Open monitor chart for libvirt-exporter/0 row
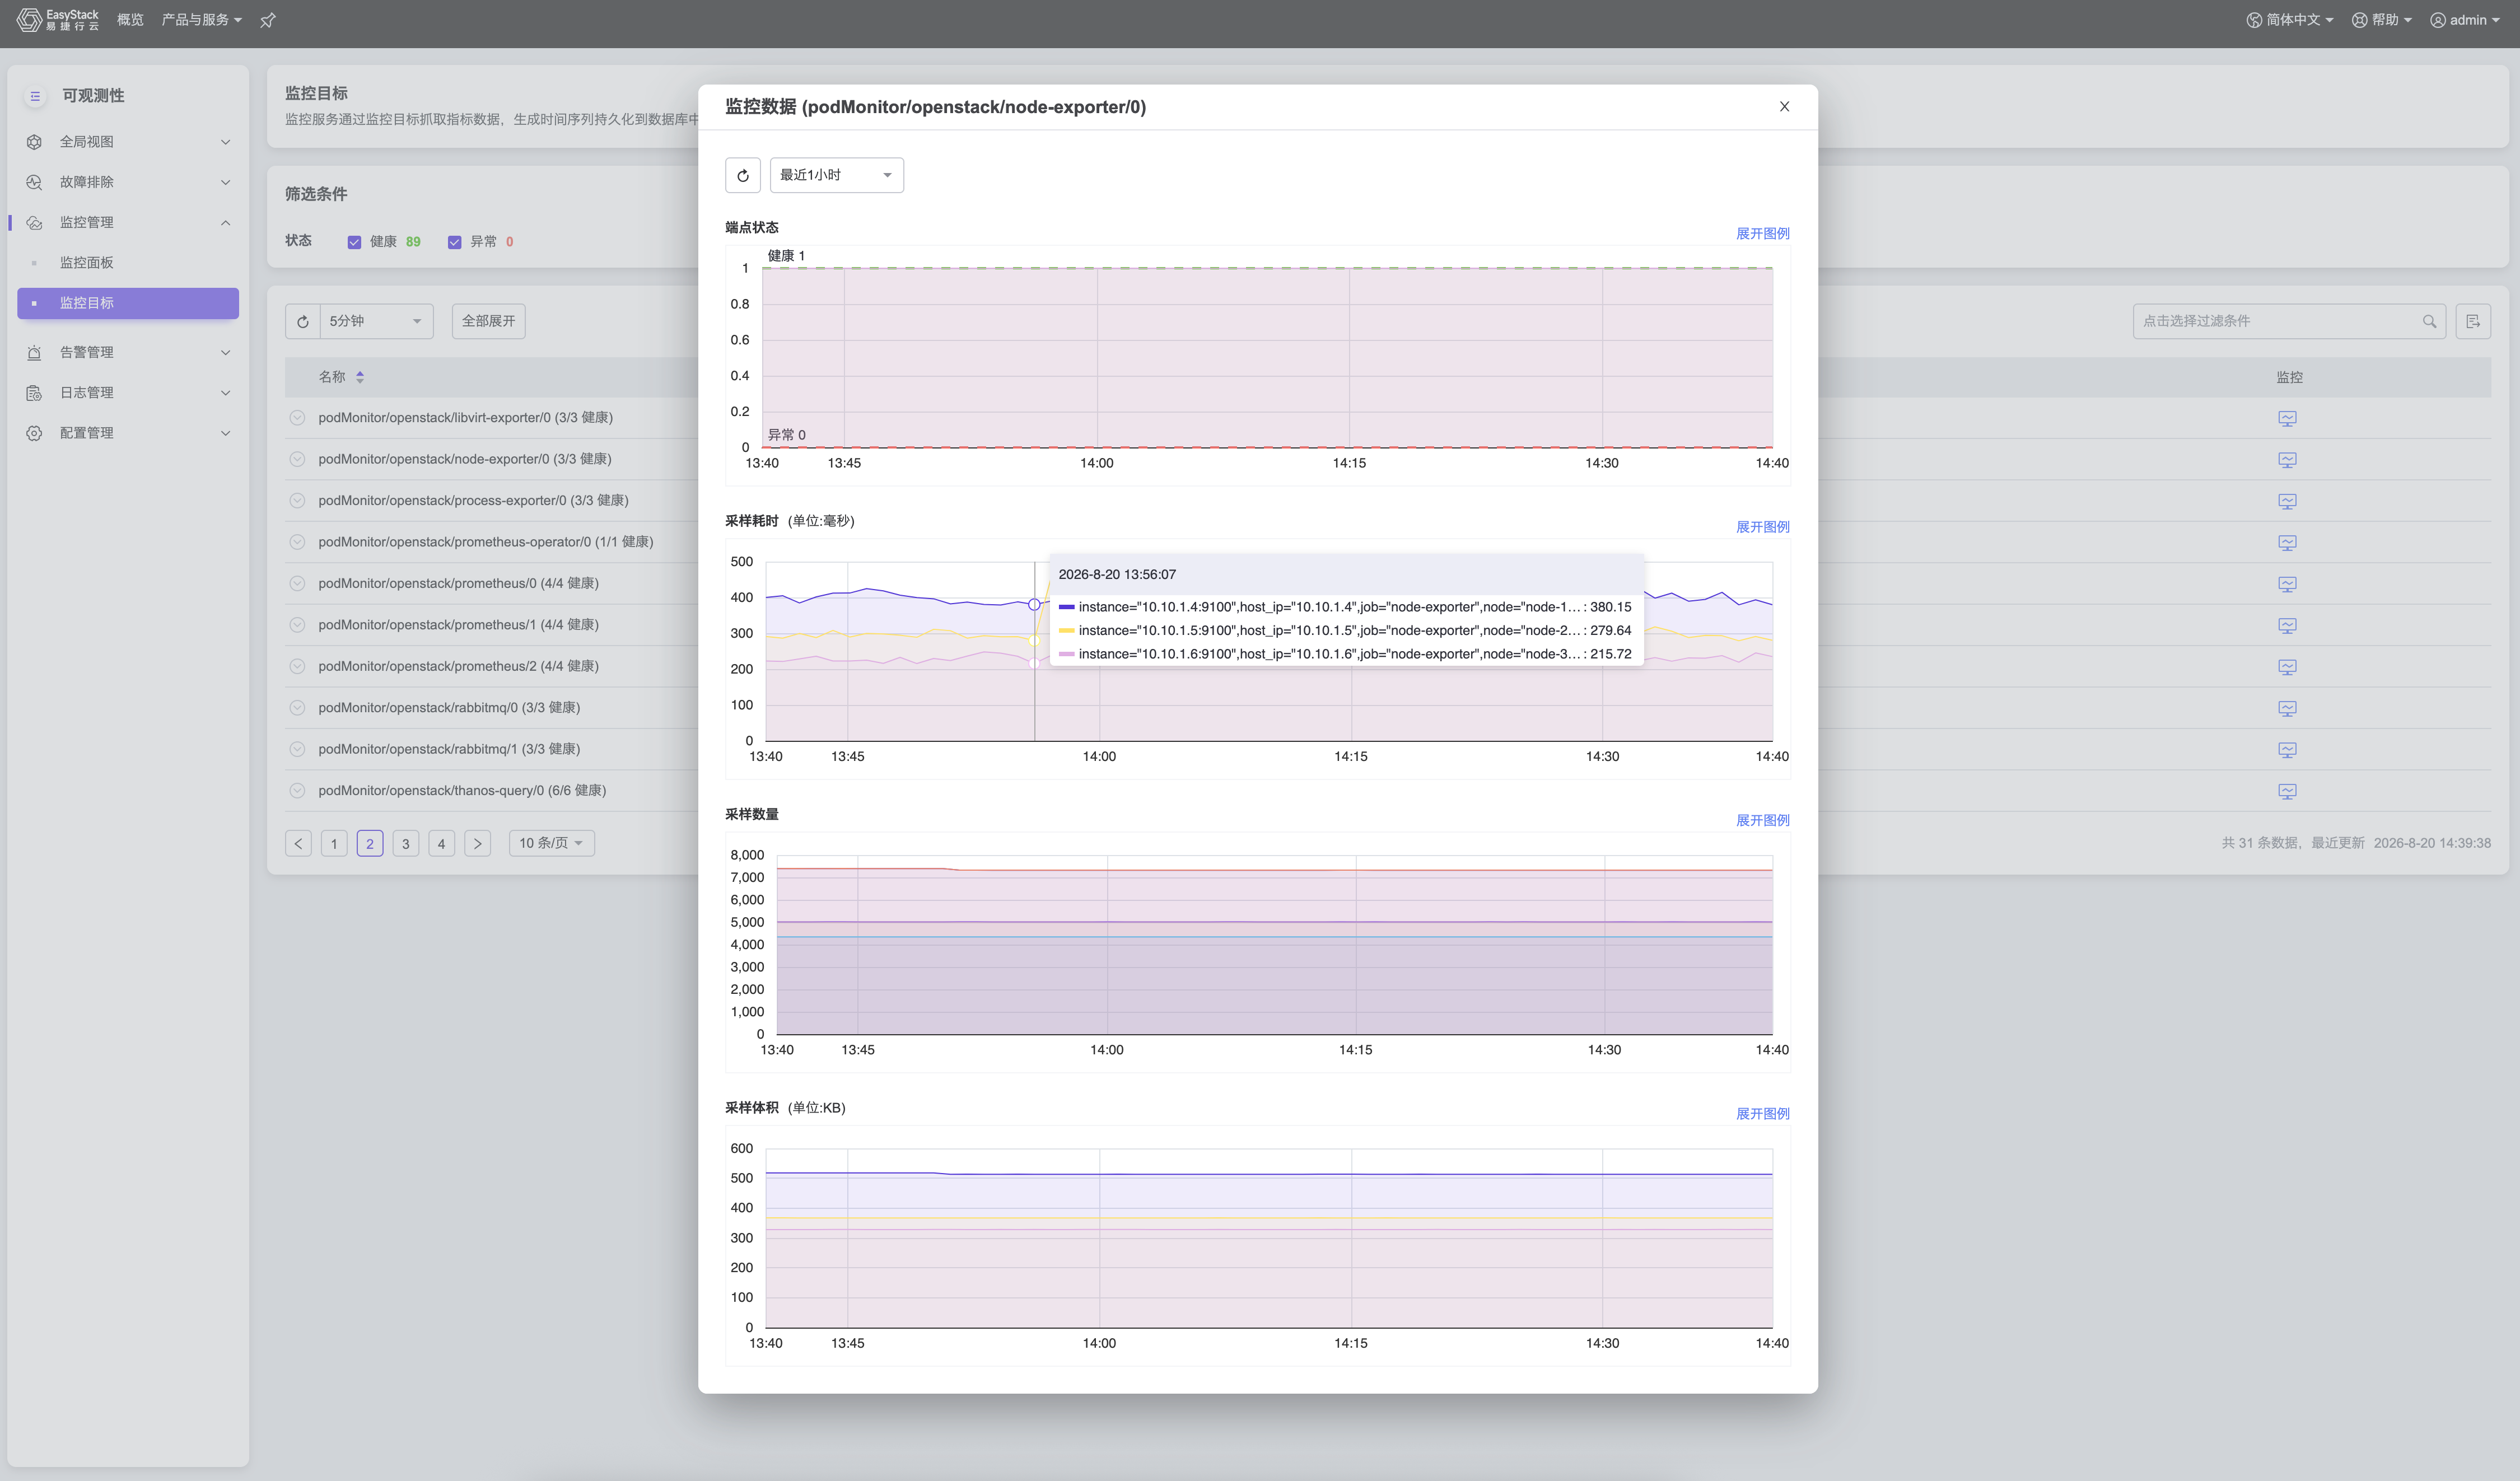Viewport: 2520px width, 1481px height. click(2287, 418)
